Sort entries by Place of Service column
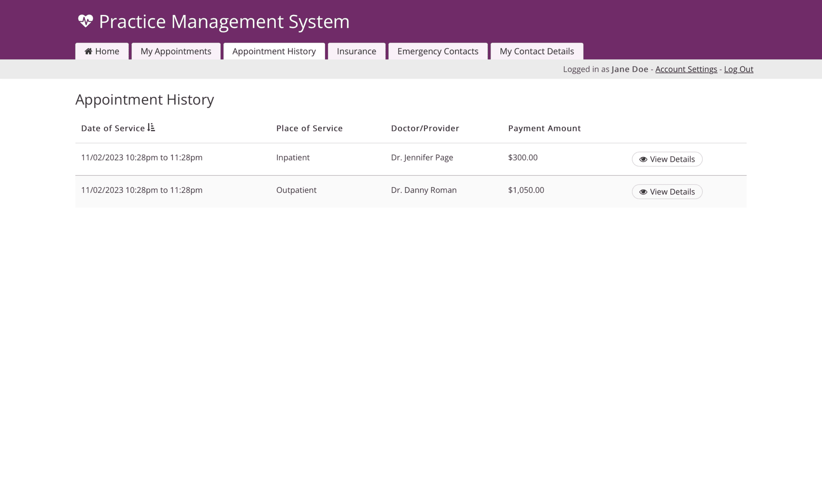This screenshot has width=822, height=484. click(309, 128)
